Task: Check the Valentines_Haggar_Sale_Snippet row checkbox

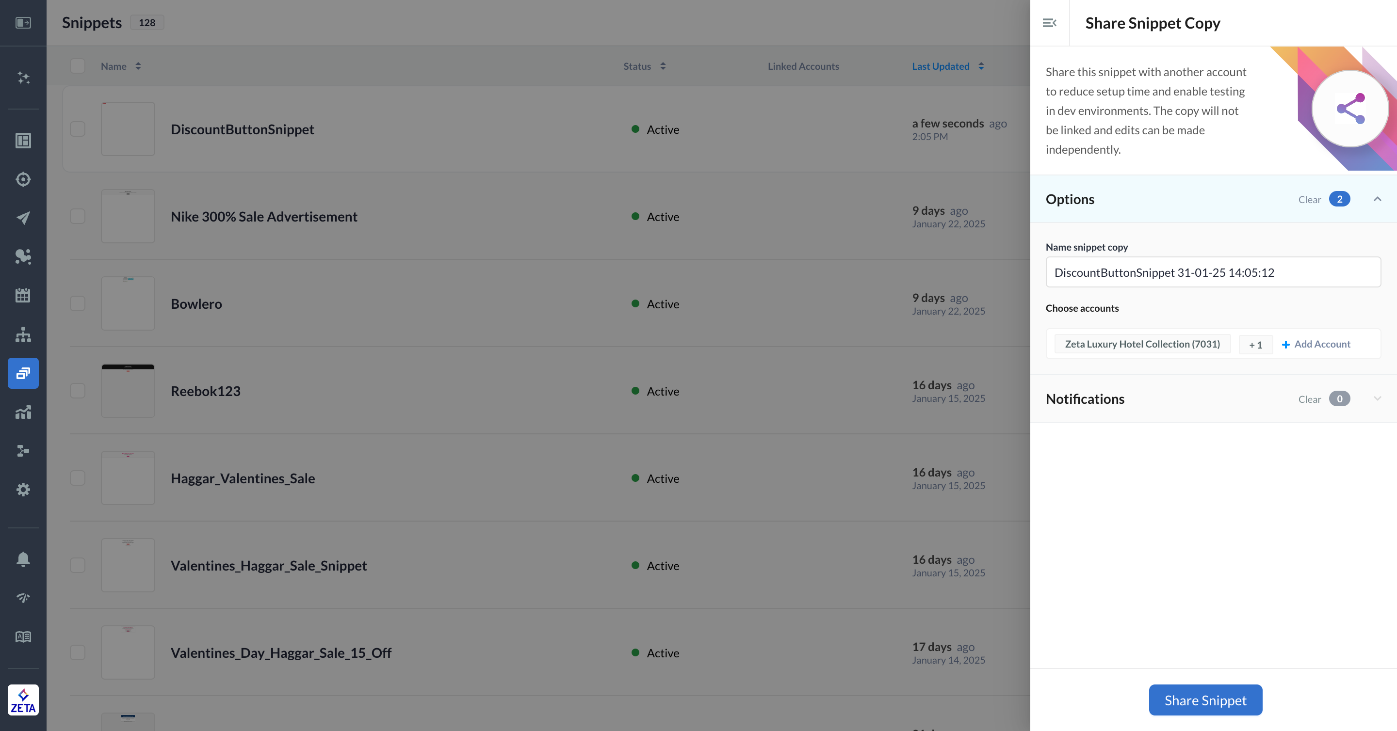Action: pyautogui.click(x=78, y=565)
